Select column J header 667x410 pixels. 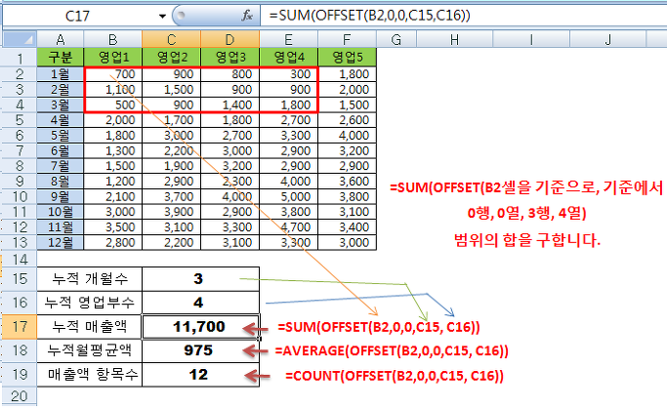coord(607,40)
